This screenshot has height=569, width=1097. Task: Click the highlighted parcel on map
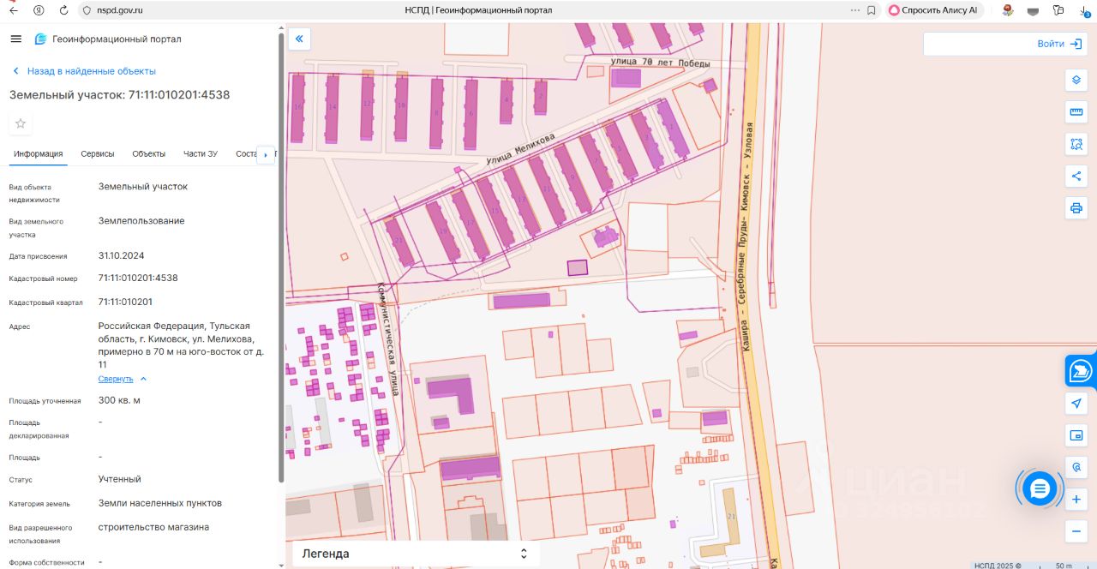578,267
